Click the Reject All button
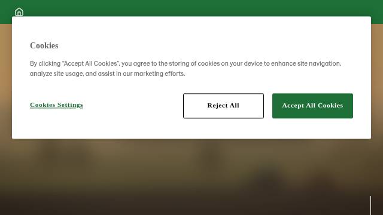 coord(223,106)
